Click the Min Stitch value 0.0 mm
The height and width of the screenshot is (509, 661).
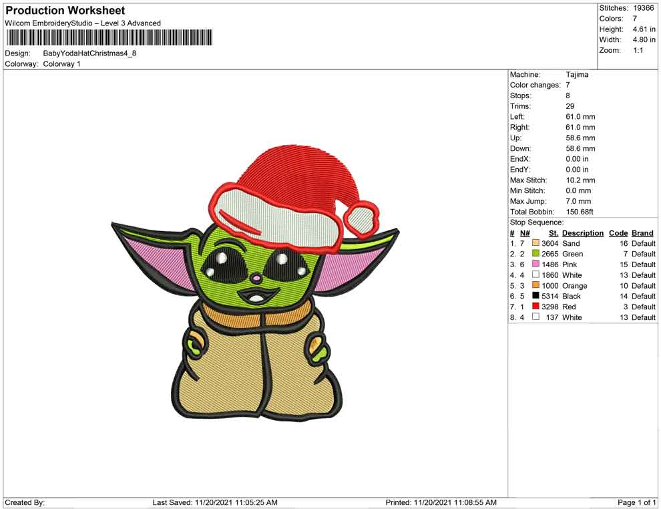pos(579,190)
